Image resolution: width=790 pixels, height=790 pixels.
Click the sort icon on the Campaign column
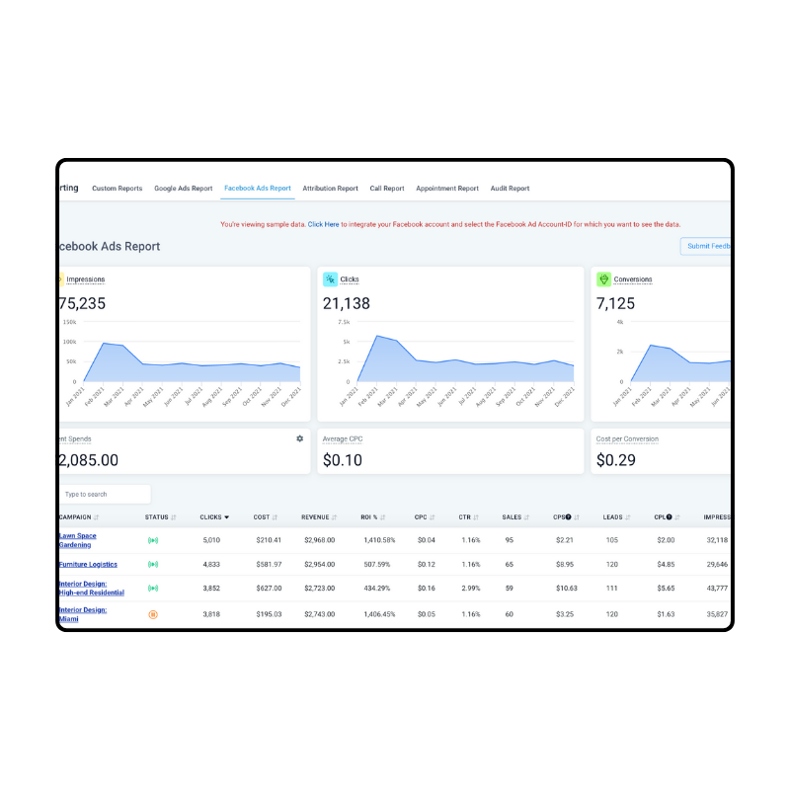pos(96,516)
